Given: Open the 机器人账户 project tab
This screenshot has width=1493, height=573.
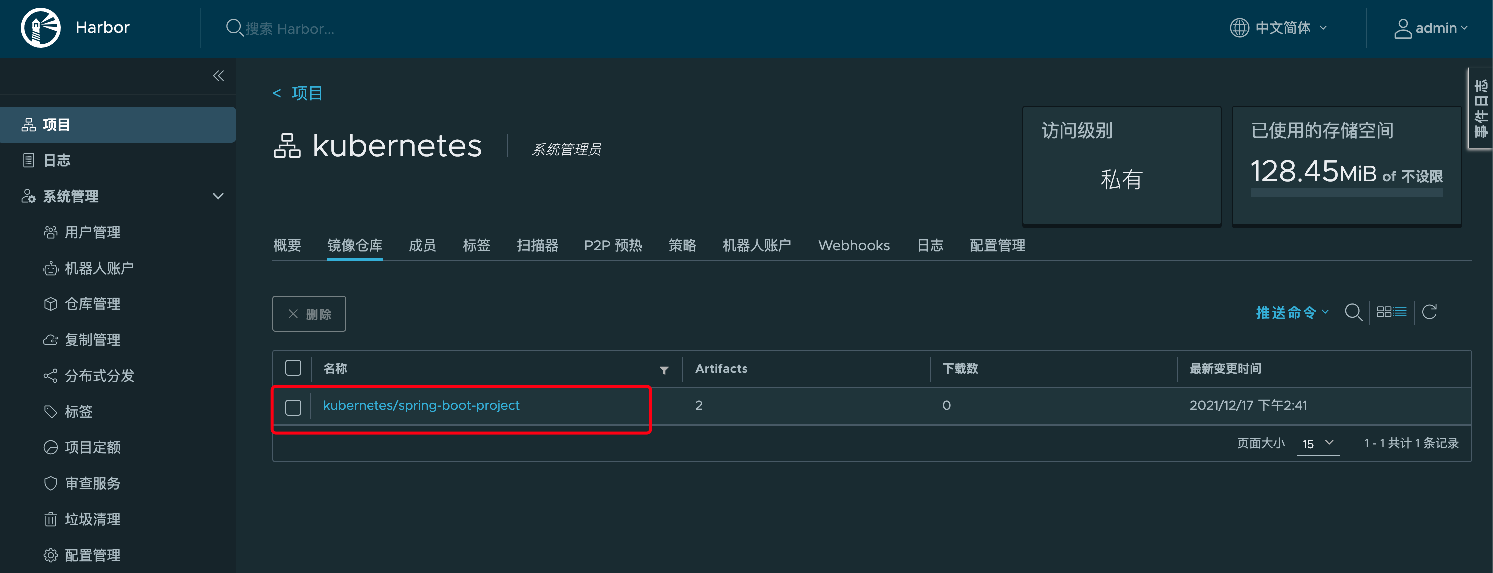Looking at the screenshot, I should click(756, 245).
